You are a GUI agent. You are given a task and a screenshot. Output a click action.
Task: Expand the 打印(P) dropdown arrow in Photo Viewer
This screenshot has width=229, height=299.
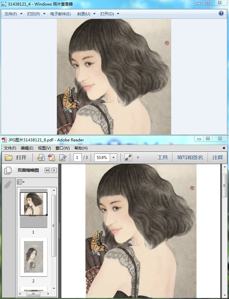(44, 14)
